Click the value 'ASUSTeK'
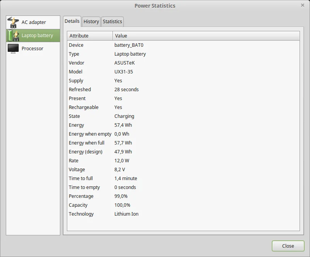Screen dimensions: 310x257 124,63
